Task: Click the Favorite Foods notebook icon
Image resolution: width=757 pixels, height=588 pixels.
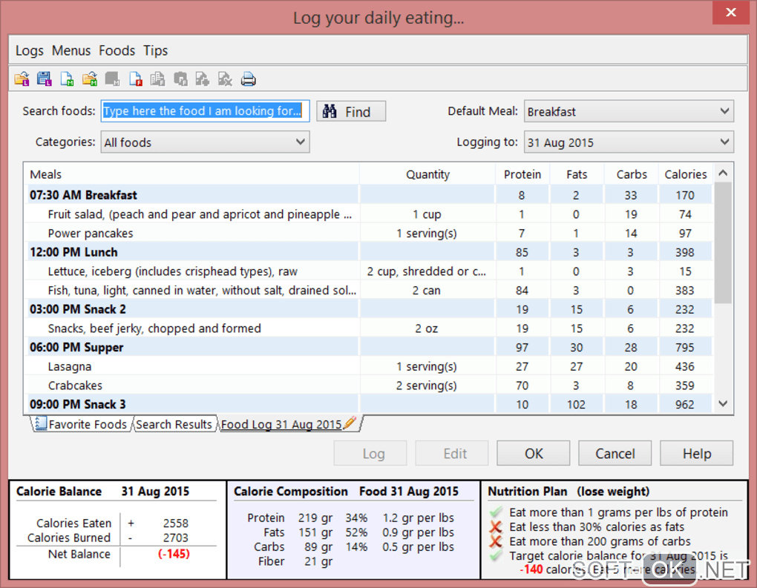Action: 41,423
